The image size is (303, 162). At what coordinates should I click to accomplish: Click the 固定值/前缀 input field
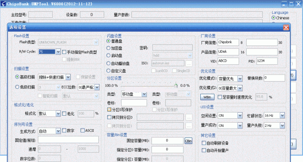tap(68, 140)
